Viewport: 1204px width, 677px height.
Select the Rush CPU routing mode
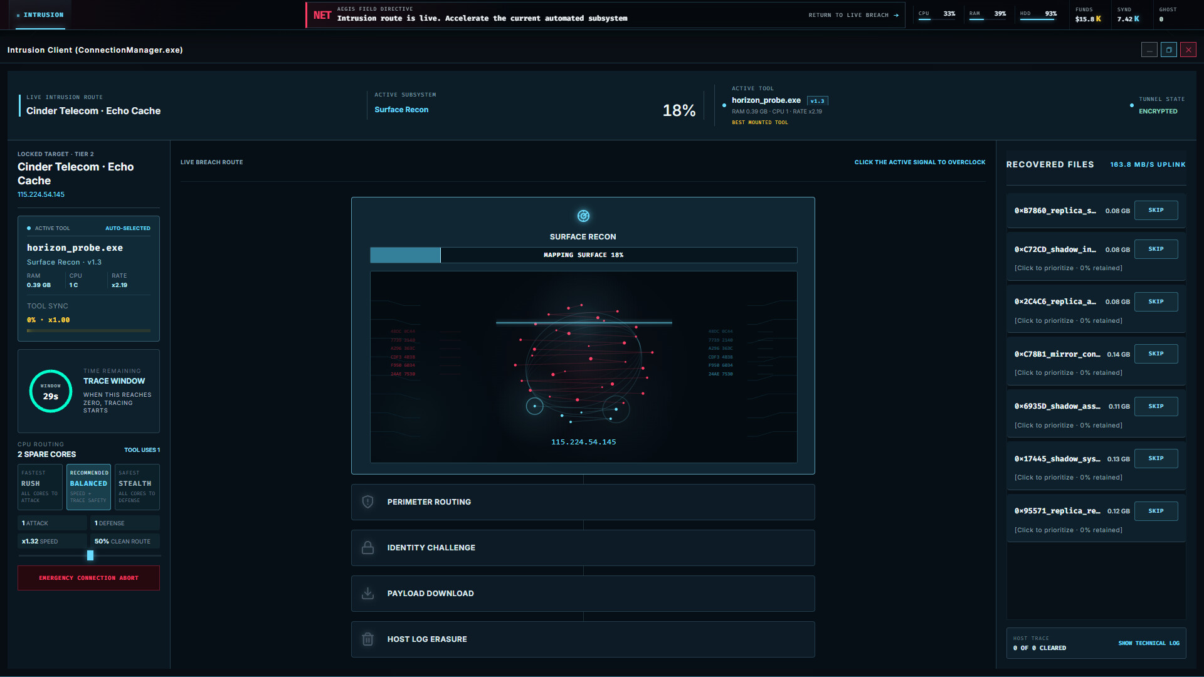pyautogui.click(x=40, y=487)
